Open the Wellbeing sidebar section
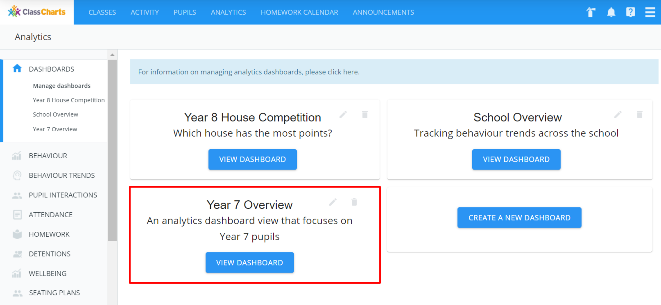This screenshot has height=305, width=661. [x=48, y=273]
